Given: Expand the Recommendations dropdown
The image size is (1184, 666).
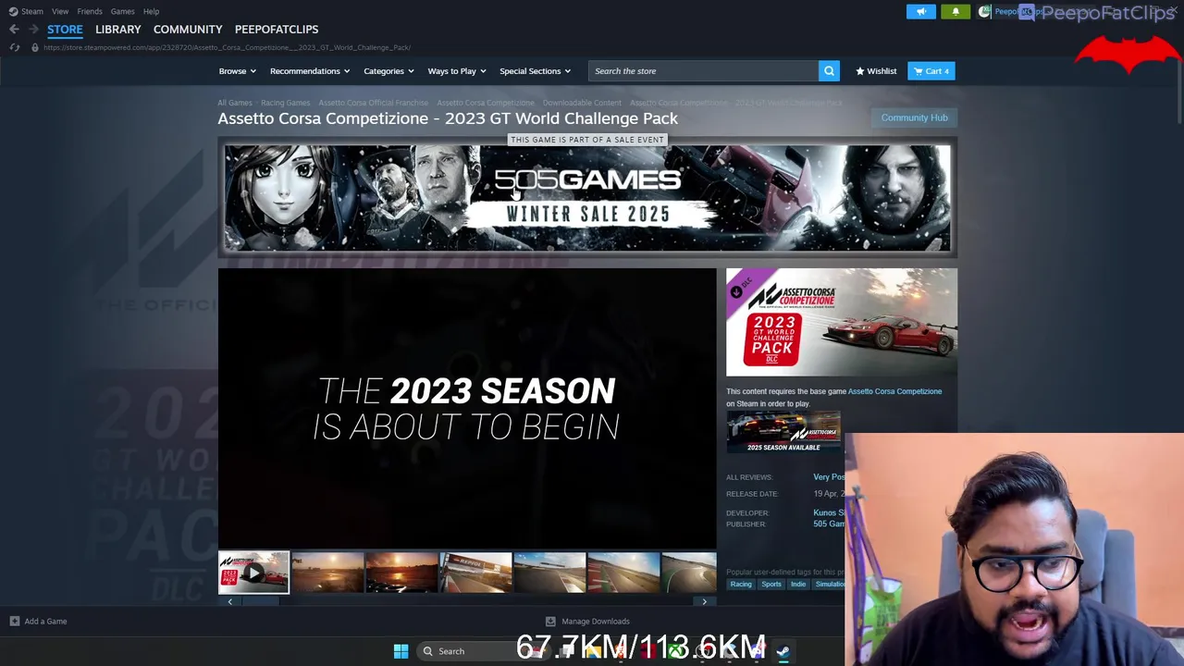Looking at the screenshot, I should (309, 71).
